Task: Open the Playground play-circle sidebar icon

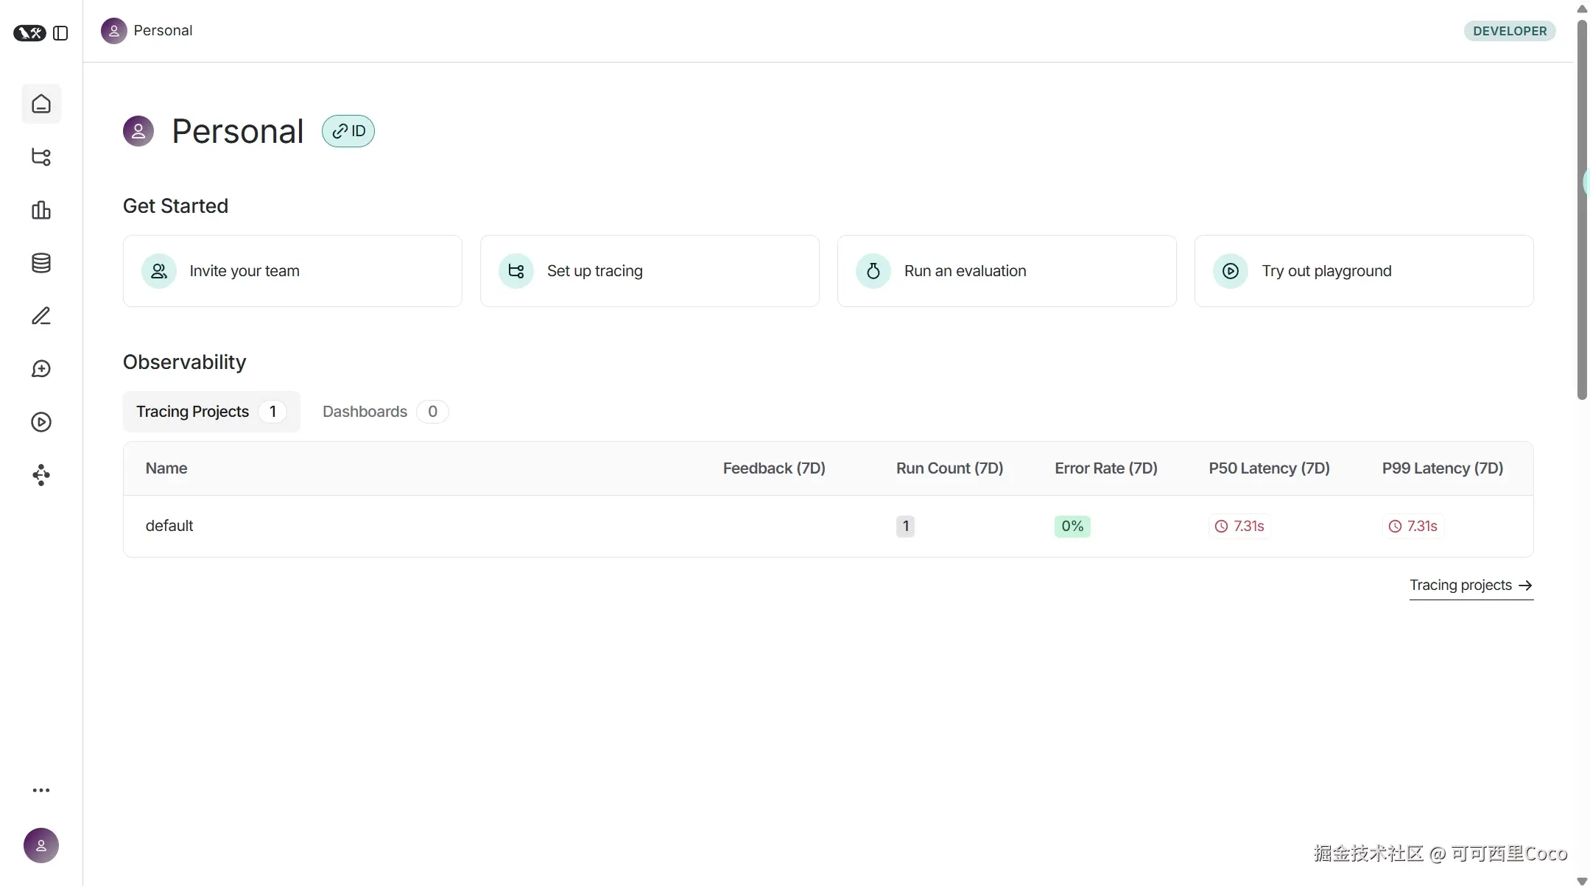Action: 41,422
